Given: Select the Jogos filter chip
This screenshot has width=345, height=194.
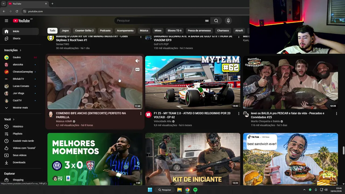Looking at the screenshot, I should point(65,31).
